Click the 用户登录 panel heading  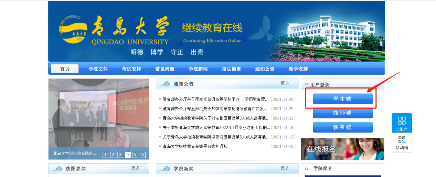[x=320, y=85]
